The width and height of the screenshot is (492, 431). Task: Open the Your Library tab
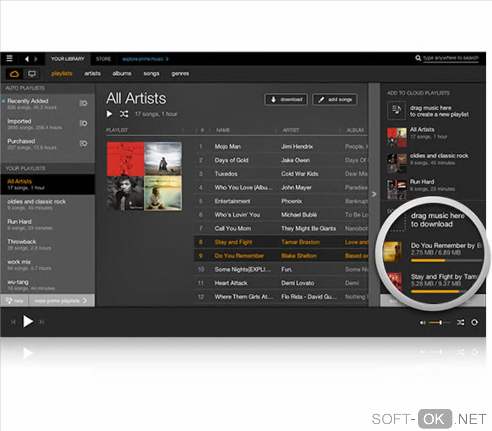(x=68, y=59)
